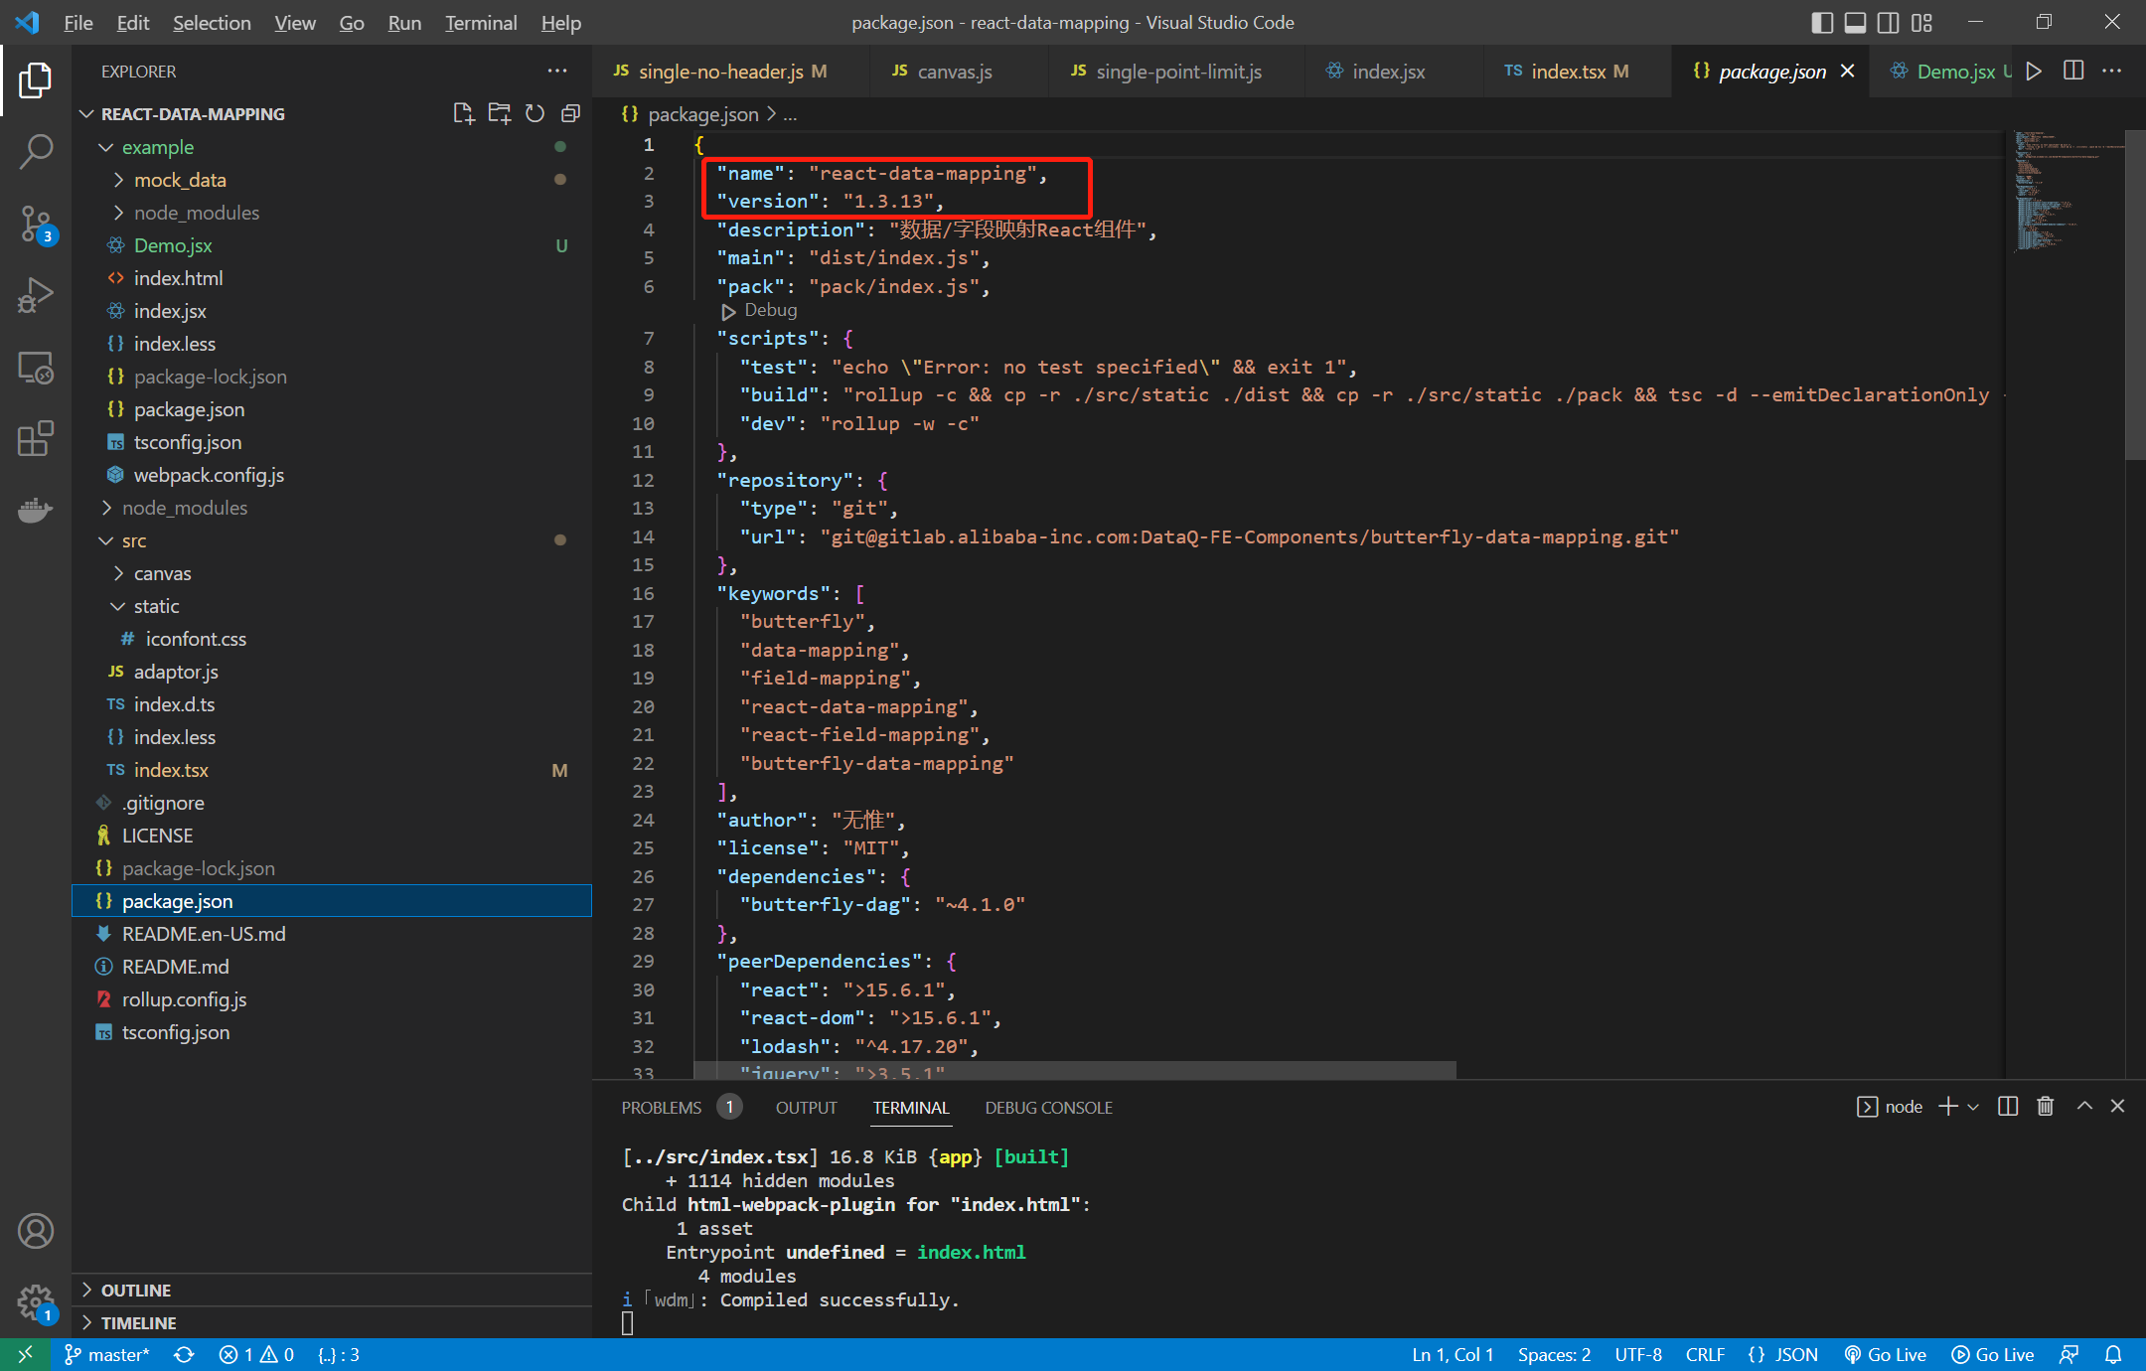Click Go Live in status bar
The height and width of the screenshot is (1371, 2146).
pos(1886,1354)
